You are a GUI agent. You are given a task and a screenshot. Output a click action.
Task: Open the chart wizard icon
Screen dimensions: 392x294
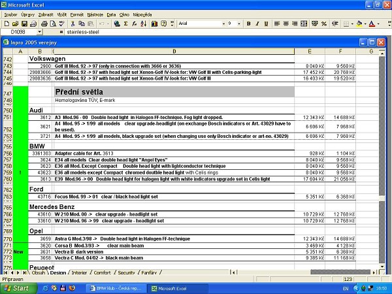tap(154, 24)
